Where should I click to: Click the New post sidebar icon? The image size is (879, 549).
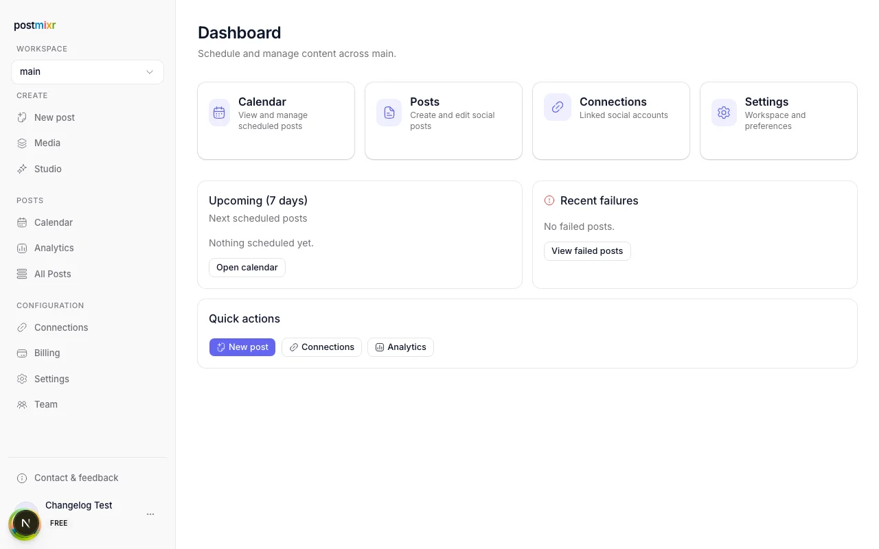[x=22, y=117]
